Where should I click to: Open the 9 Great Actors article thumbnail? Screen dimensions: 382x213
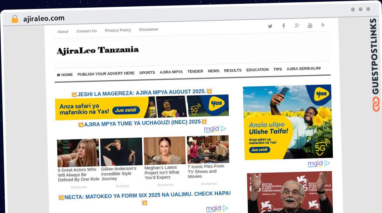78,153
